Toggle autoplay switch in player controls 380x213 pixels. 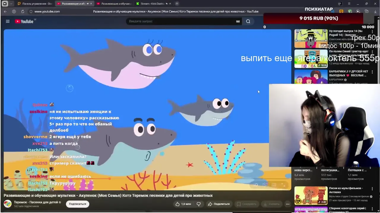255,185
